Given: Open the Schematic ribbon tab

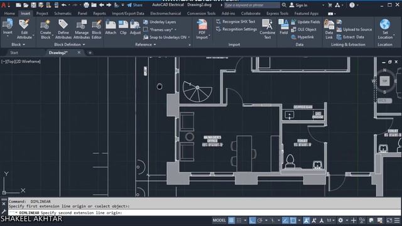Looking at the screenshot, I should coord(63,14).
